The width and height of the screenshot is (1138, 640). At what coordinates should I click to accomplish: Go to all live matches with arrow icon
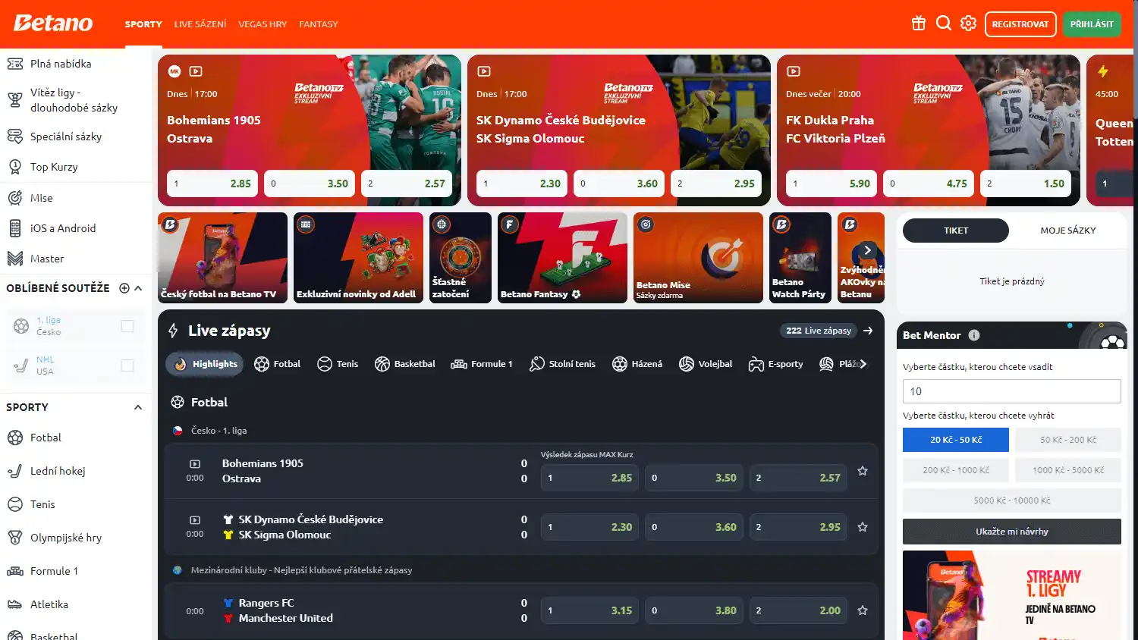868,331
